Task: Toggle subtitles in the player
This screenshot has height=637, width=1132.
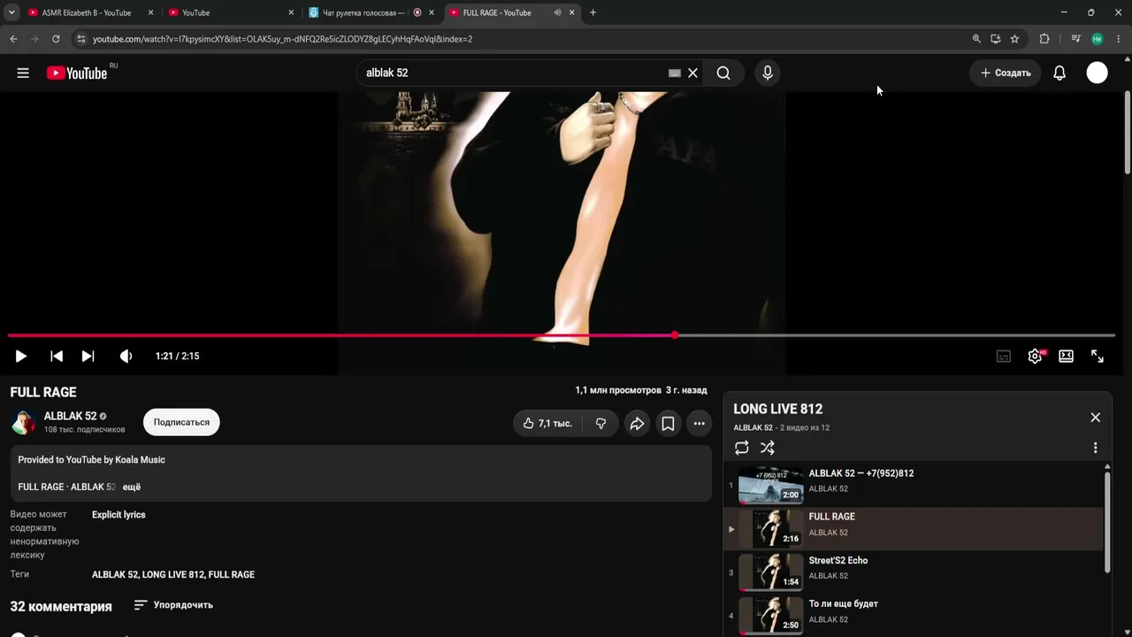Action: click(x=1004, y=356)
